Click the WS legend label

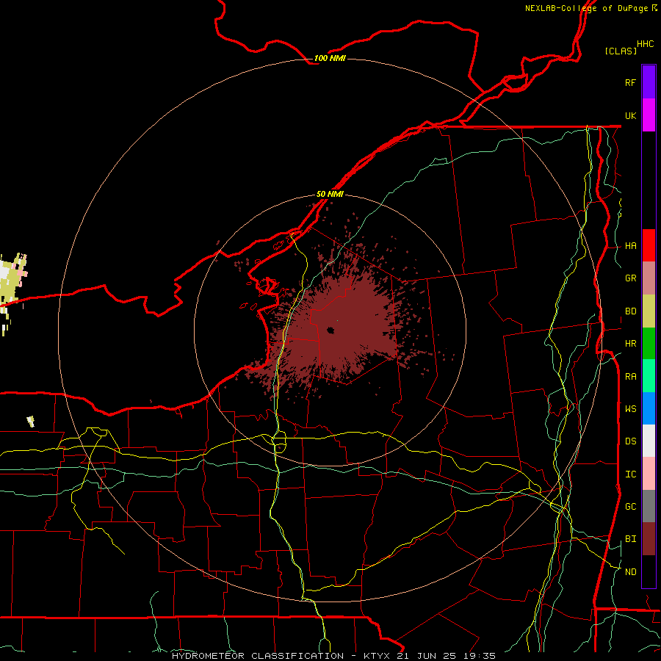(x=630, y=408)
